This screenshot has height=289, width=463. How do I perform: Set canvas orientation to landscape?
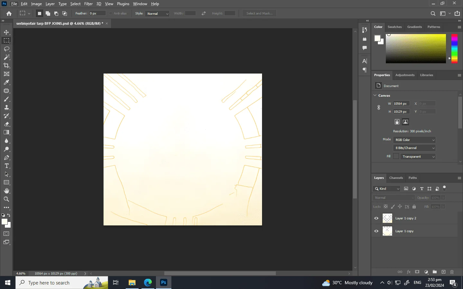(x=405, y=122)
